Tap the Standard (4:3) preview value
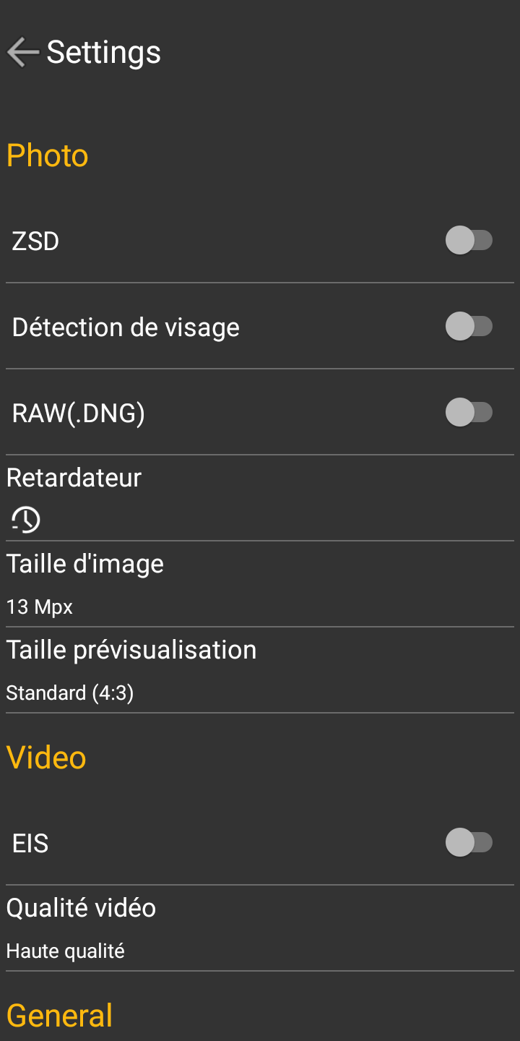 (x=70, y=693)
